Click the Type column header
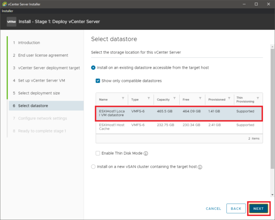 [135, 99]
